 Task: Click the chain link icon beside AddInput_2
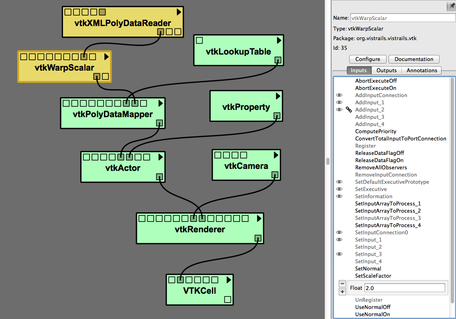point(348,110)
